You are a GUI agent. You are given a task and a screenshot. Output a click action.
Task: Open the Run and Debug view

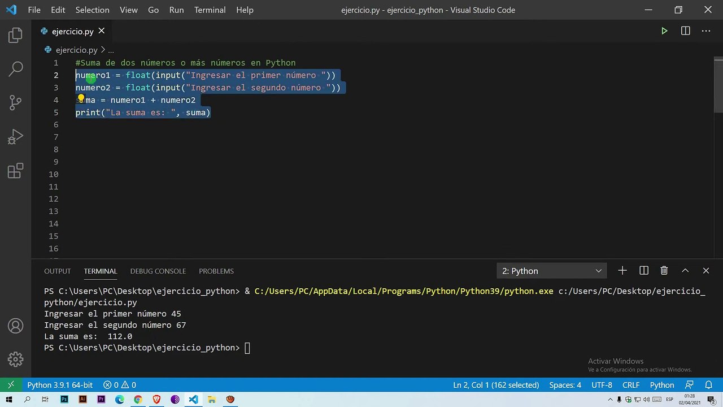15,136
